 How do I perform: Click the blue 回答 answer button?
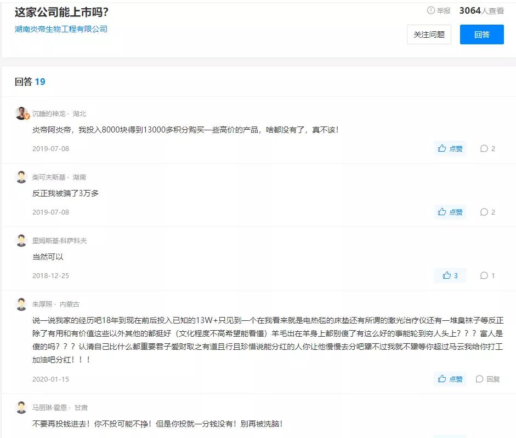(x=482, y=34)
